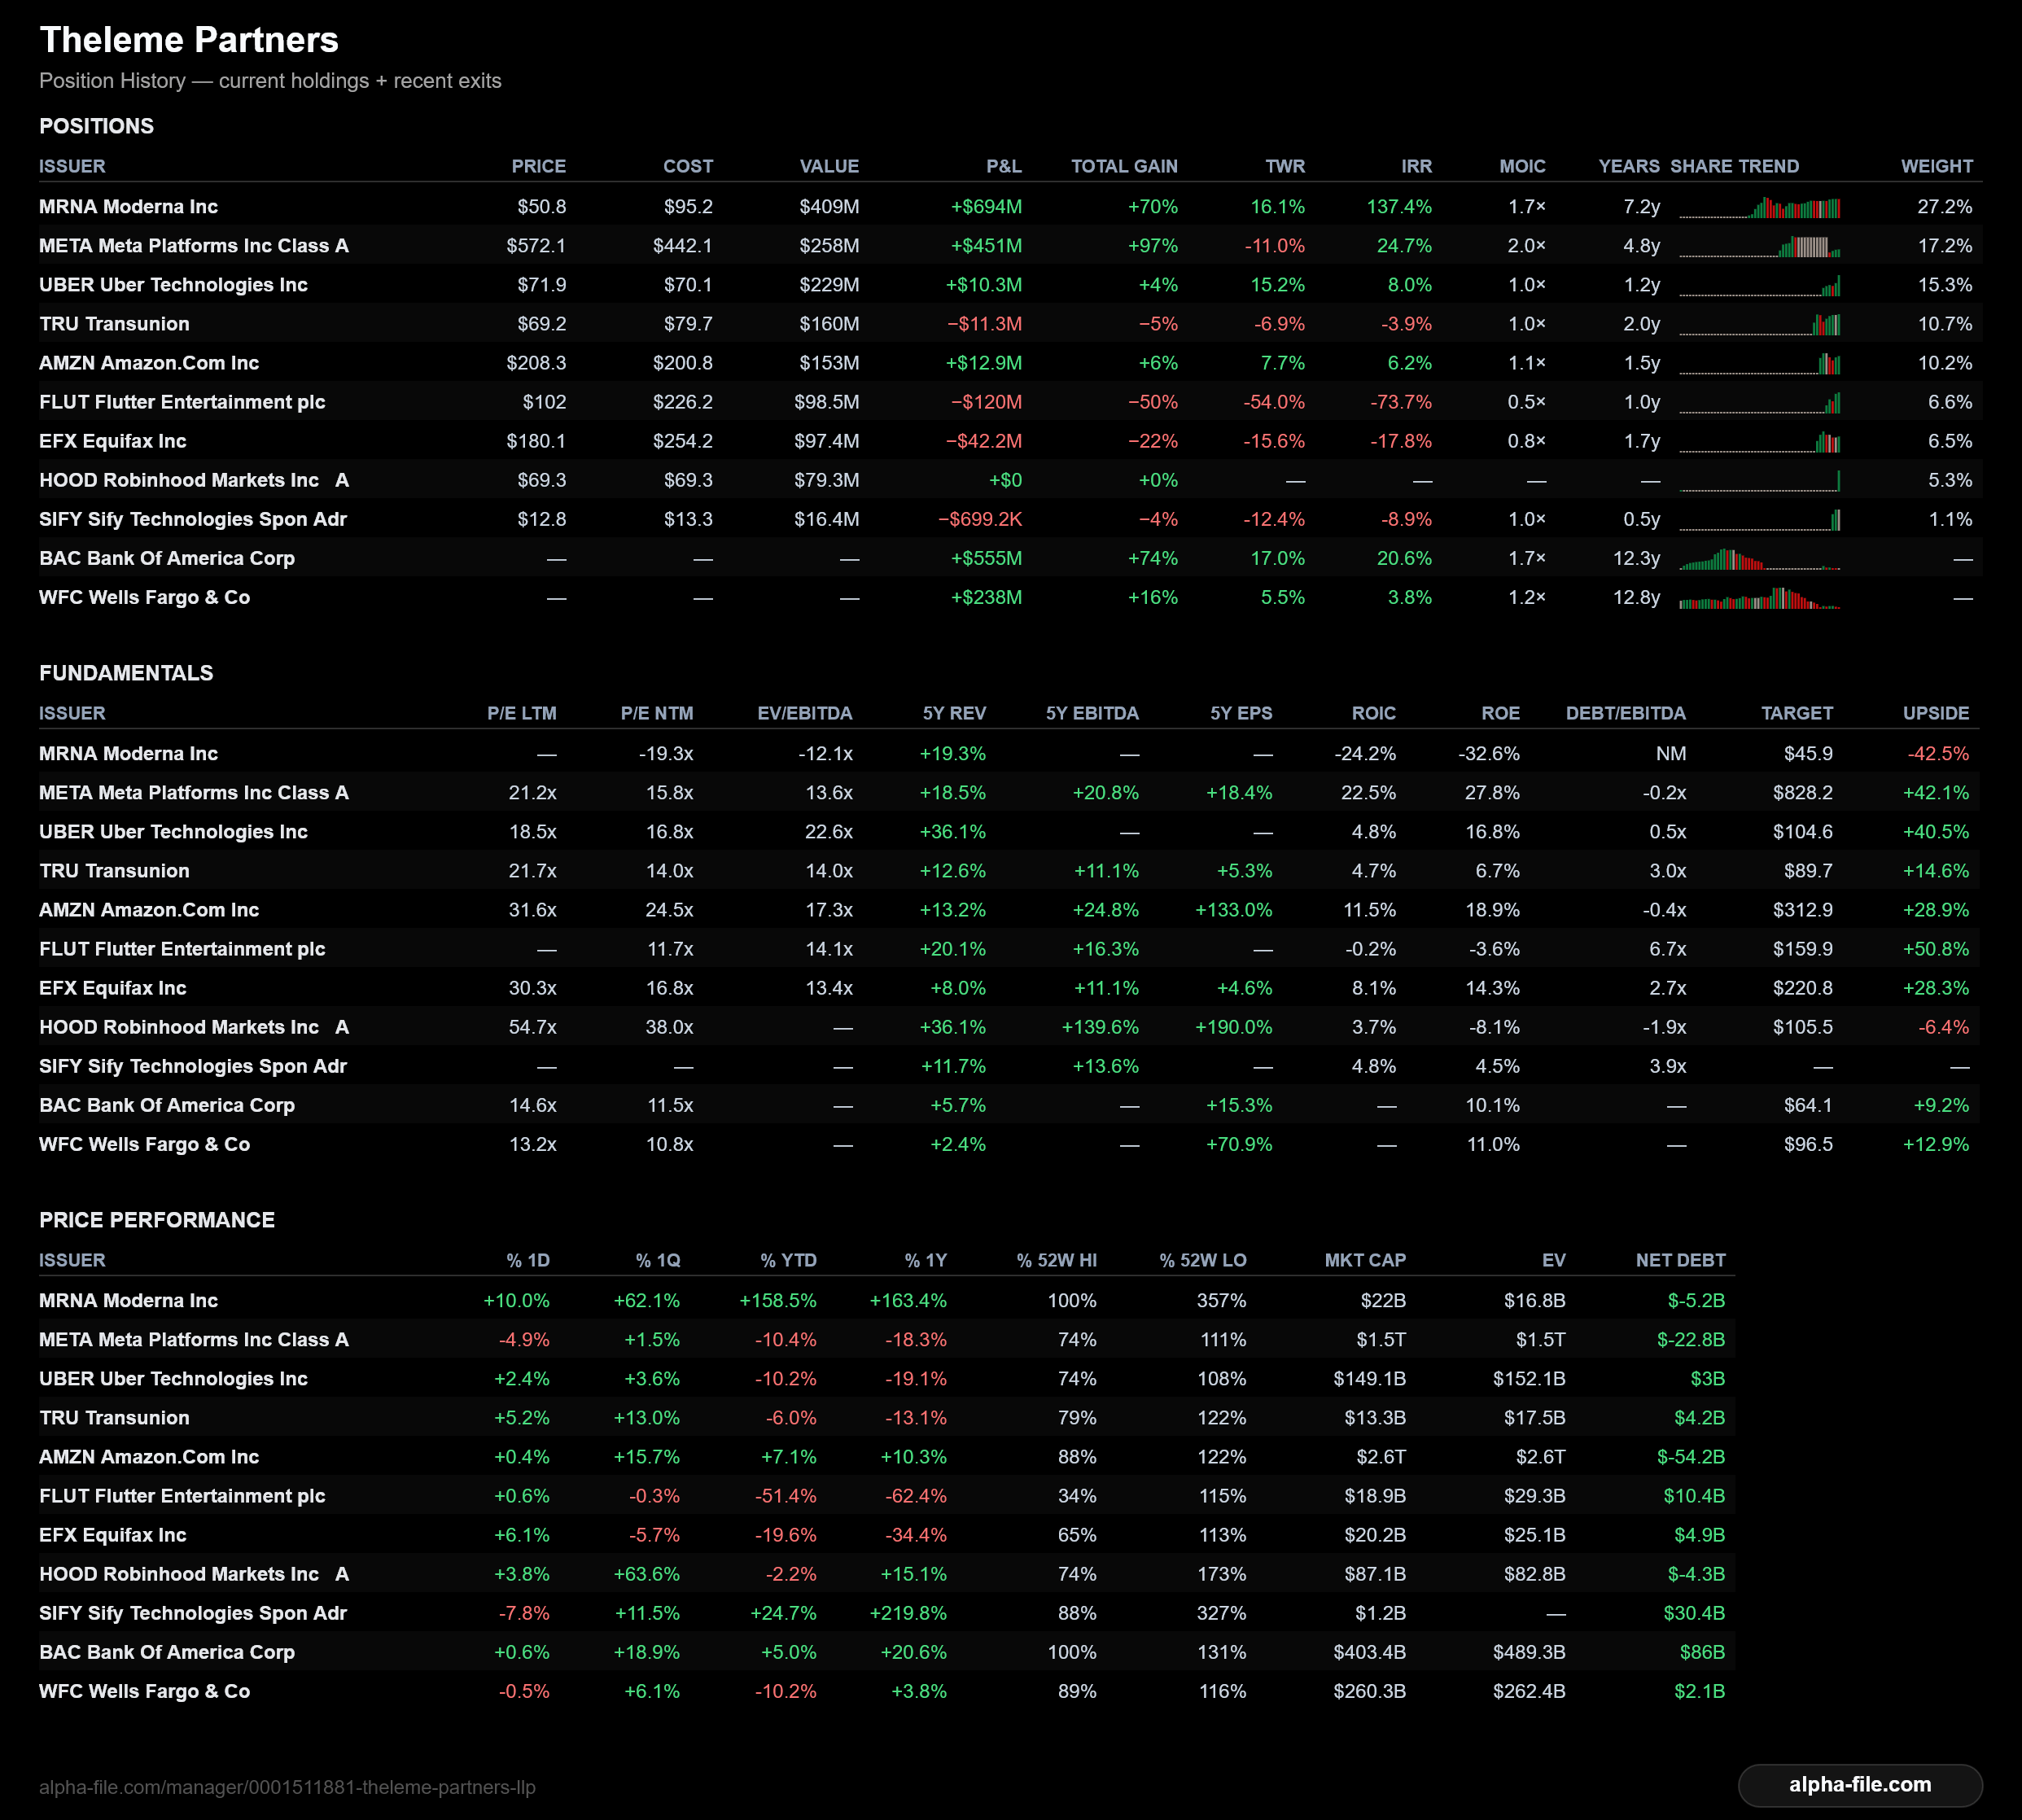Screen dimensions: 2022x1820
Task: View the Robinhood share trend sparkline
Action: [1759, 480]
